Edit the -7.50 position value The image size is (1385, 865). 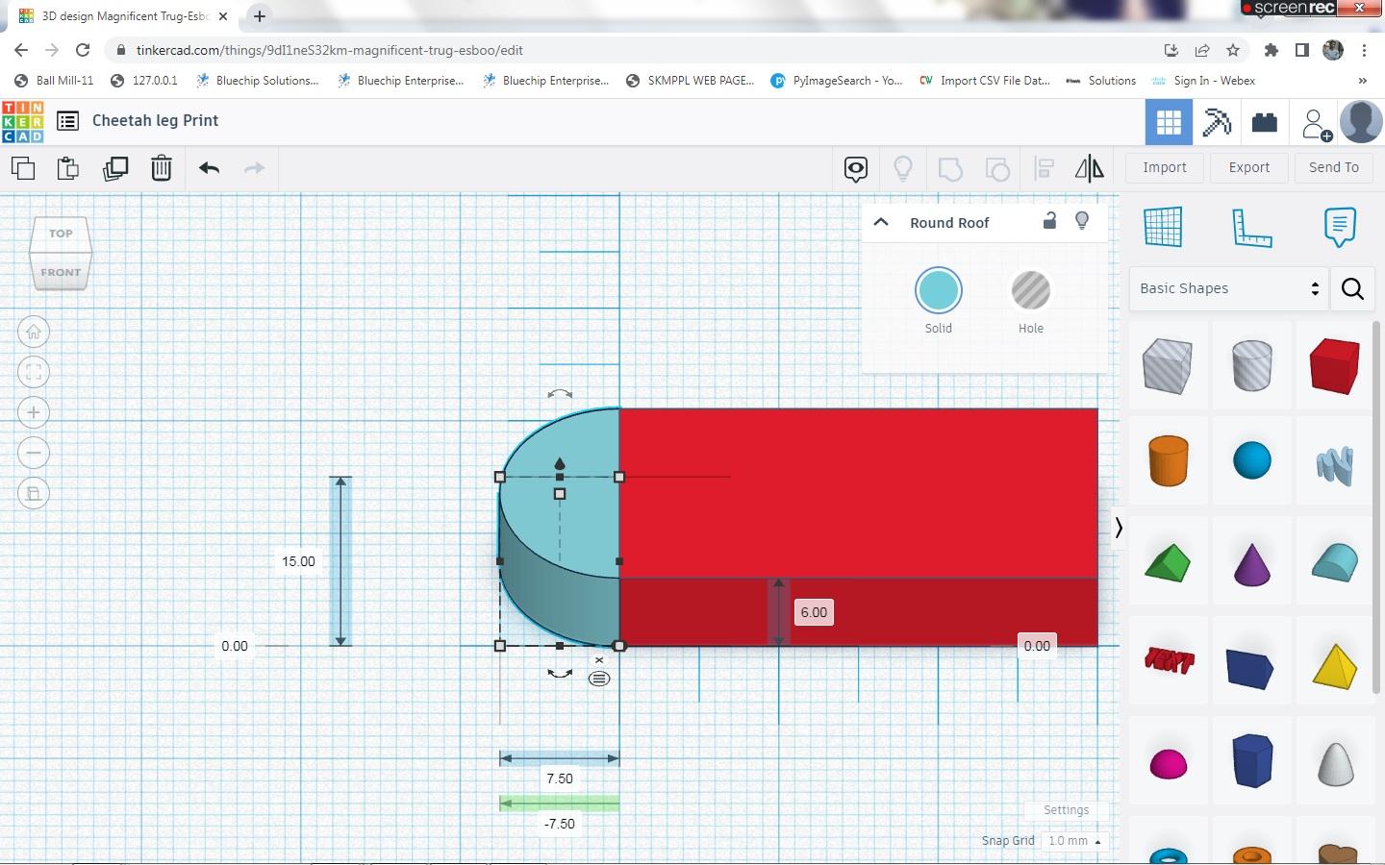560,824
